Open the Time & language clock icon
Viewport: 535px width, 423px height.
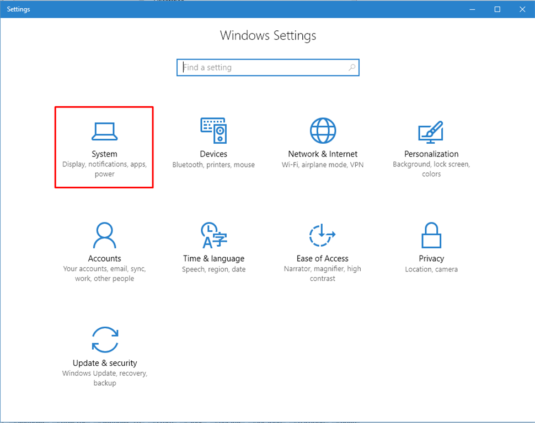pos(213,235)
